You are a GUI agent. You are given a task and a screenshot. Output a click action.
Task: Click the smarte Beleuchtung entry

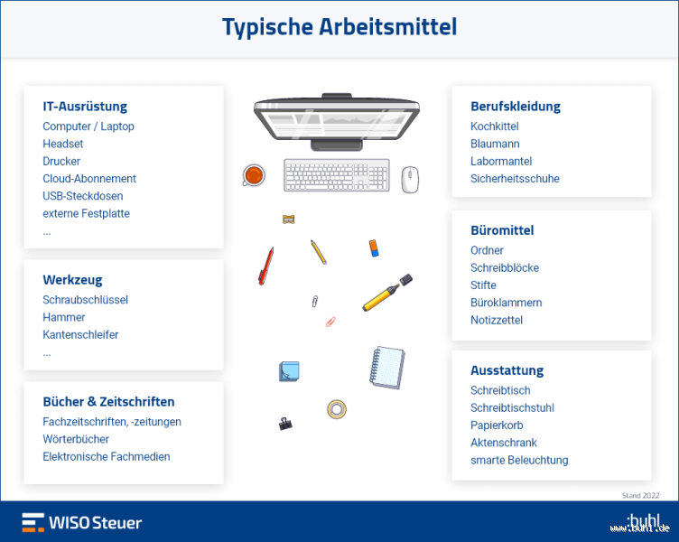(519, 460)
